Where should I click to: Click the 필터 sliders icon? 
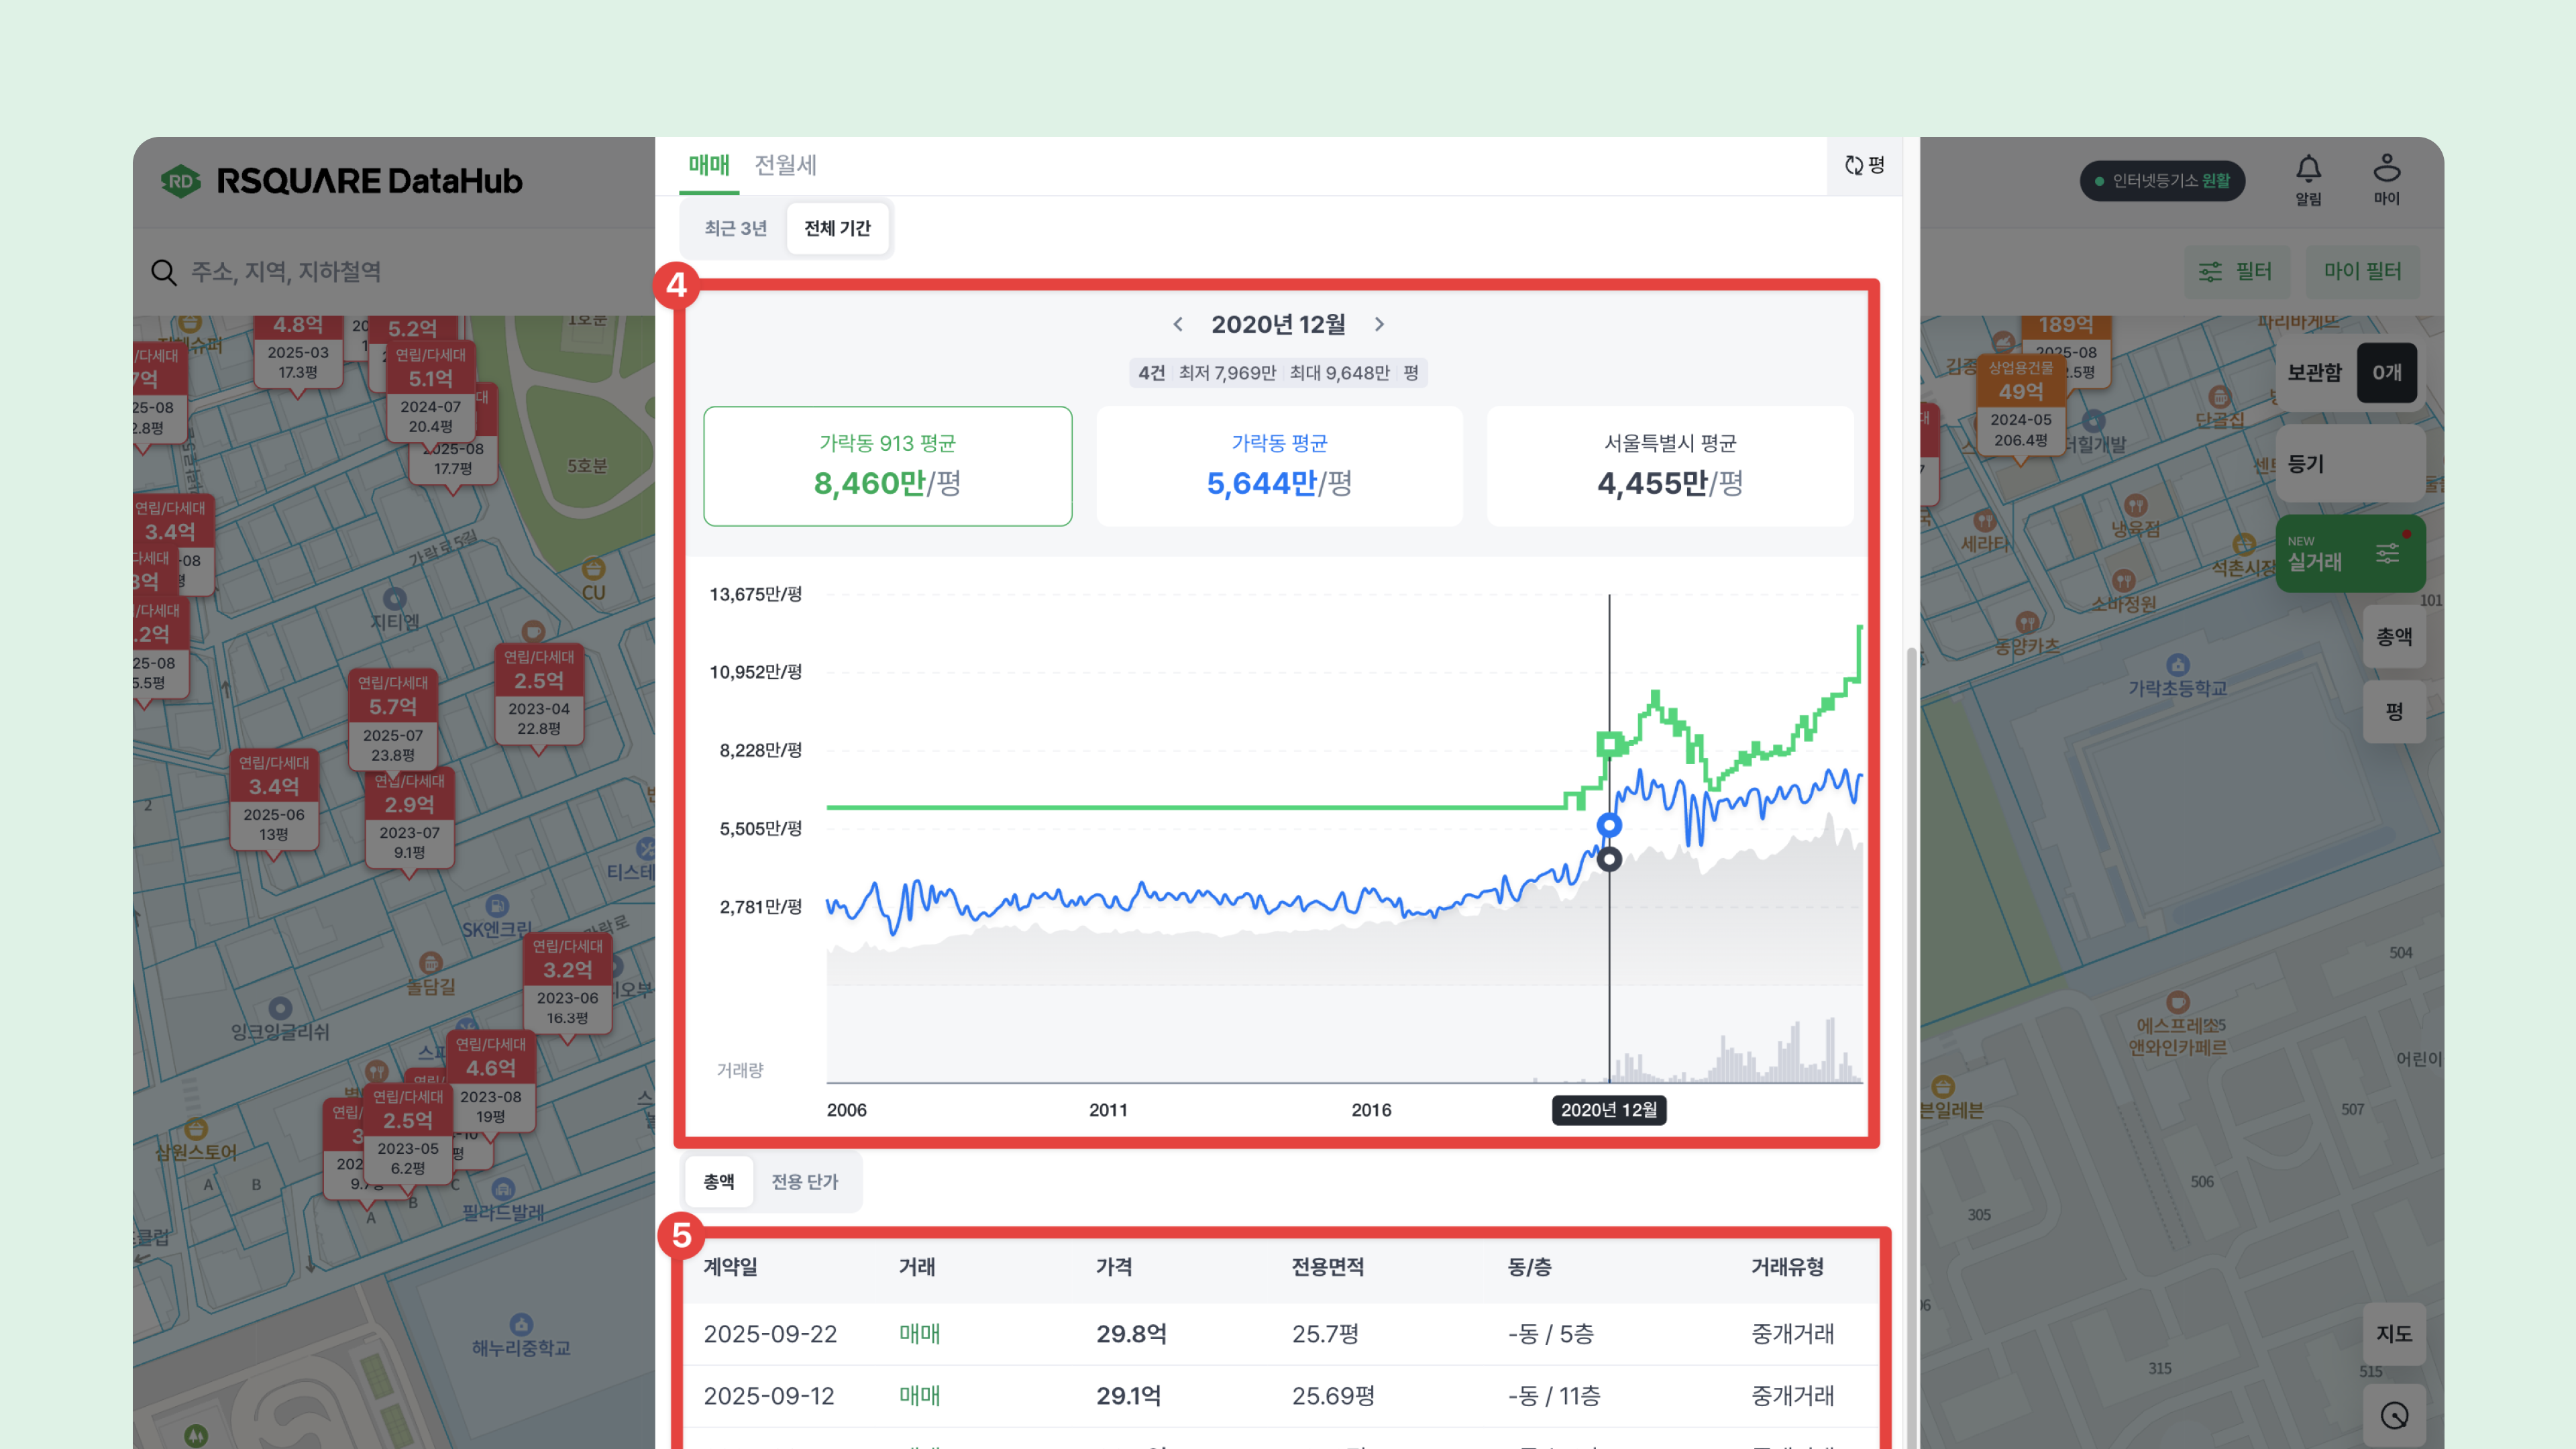(x=2210, y=272)
